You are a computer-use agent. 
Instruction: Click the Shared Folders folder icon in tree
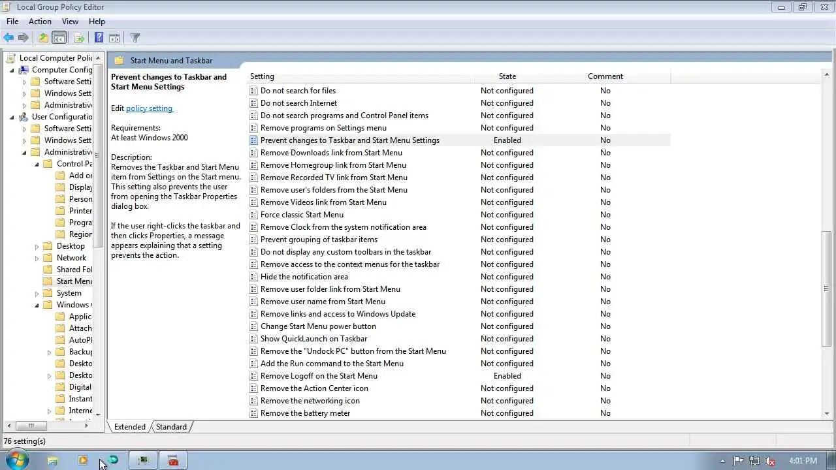pyautogui.click(x=48, y=270)
